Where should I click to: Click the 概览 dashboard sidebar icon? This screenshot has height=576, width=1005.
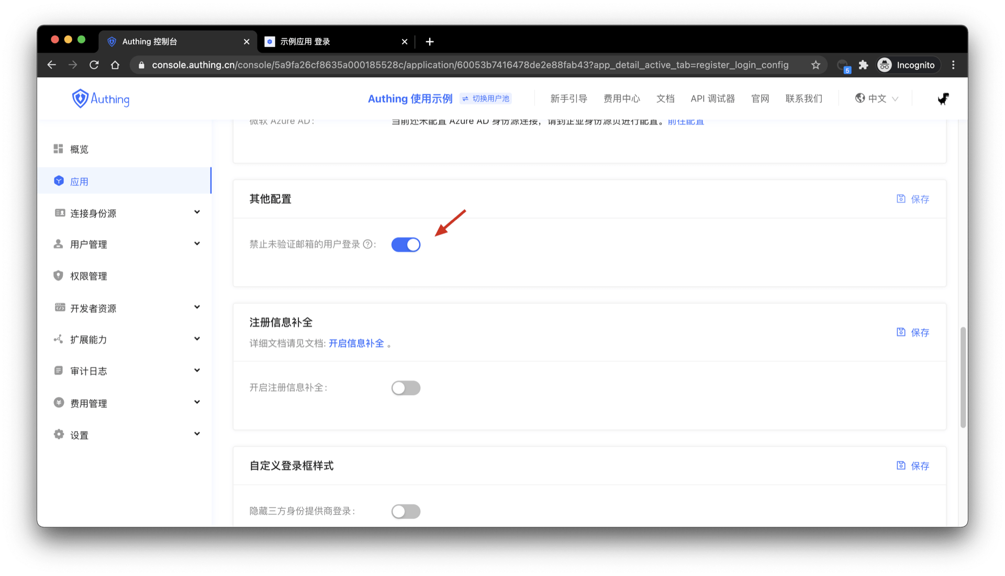click(x=58, y=149)
